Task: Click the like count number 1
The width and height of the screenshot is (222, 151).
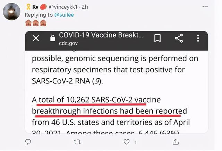Action: point(136,142)
